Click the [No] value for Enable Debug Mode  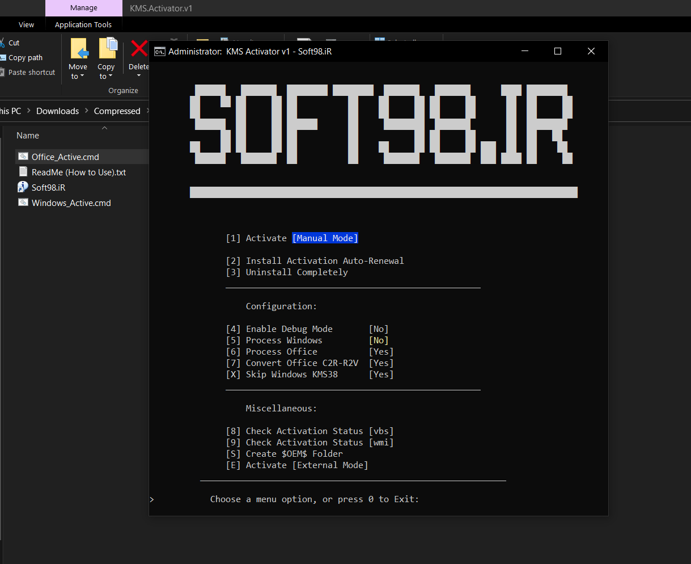coord(379,329)
